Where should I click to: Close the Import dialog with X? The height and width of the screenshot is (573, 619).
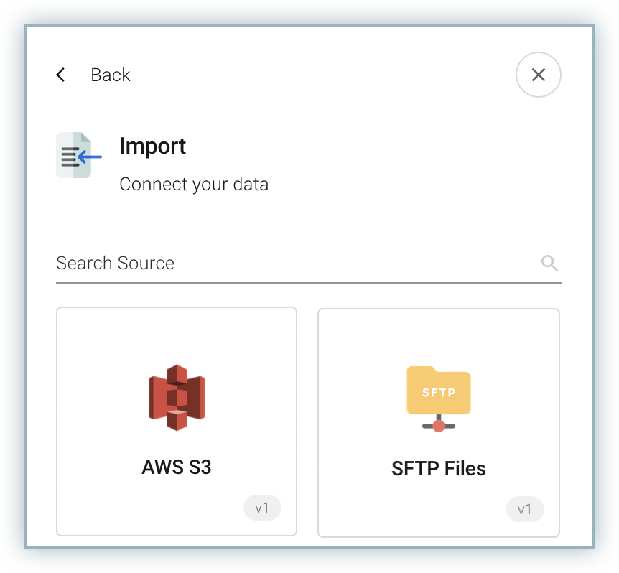pos(539,75)
